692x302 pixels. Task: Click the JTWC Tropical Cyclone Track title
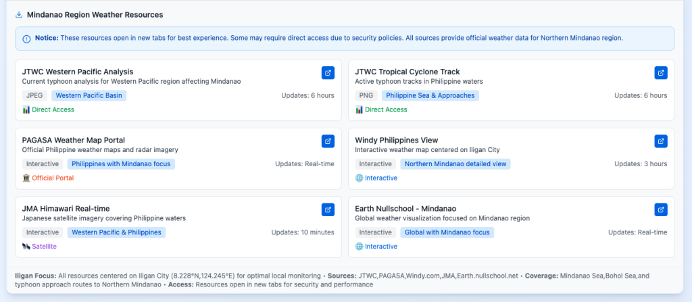(x=407, y=72)
